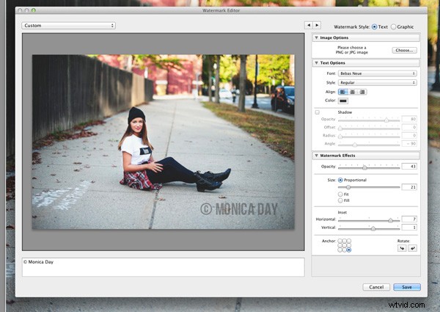The width and height of the screenshot is (440, 312).
Task: Align watermark text right
Action: [x=362, y=92]
